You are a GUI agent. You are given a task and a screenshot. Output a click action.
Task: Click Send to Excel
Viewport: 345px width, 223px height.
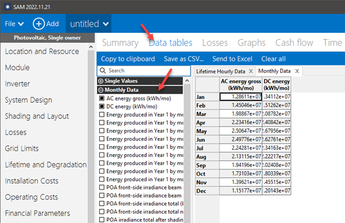tap(232, 59)
